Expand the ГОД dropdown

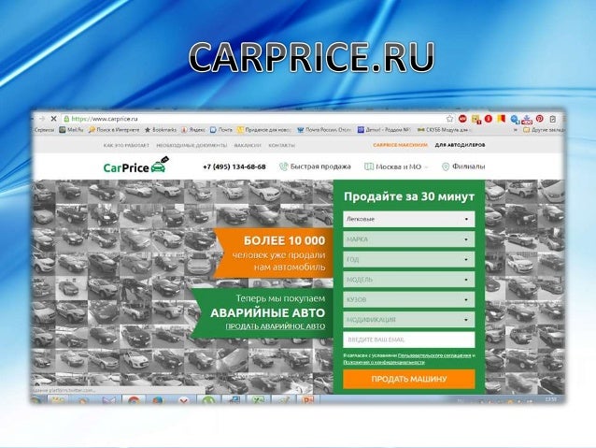coord(409,260)
